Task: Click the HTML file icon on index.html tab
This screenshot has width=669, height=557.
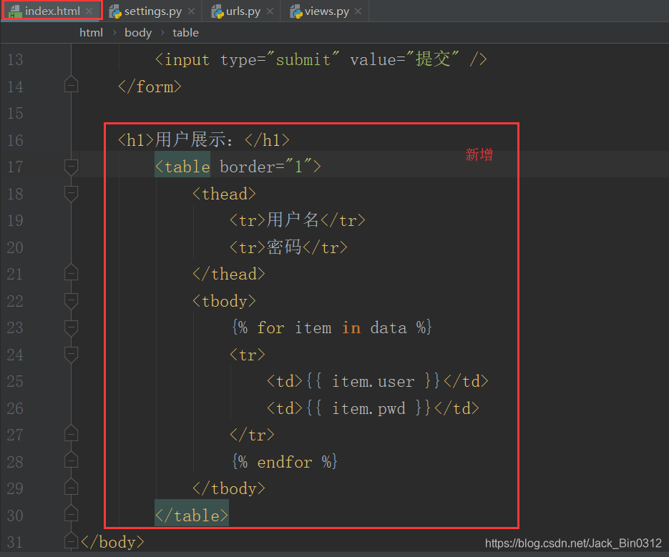Action: pos(14,11)
